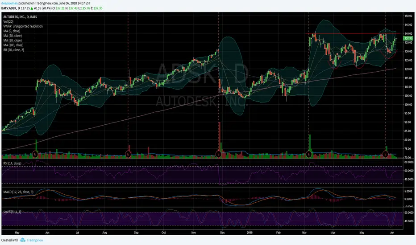The width and height of the screenshot is (416, 245).
Task: Click the Dec label on time axis
Action: tap(222, 233)
